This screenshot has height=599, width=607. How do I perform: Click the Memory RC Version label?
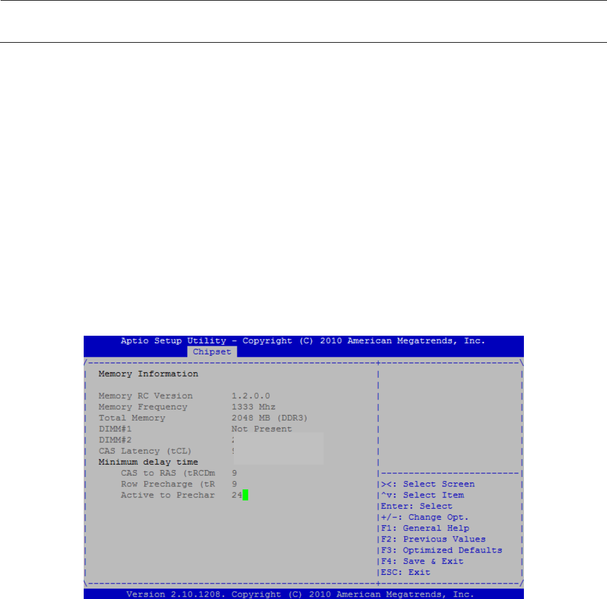(146, 396)
